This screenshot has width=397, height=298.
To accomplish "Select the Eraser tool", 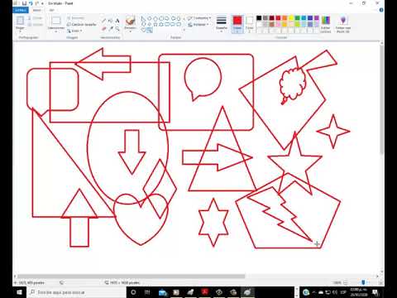I will point(104,28).
